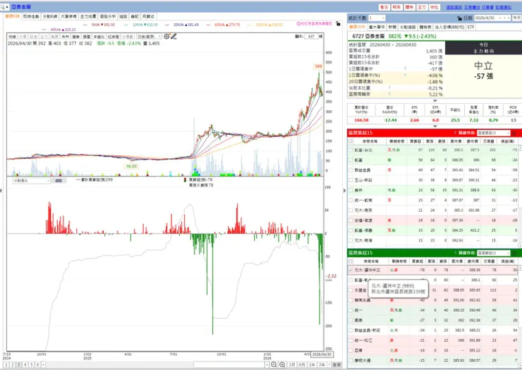Go to next date arrow
This screenshot has width=522, height=370.
pyautogui.click(x=509, y=18)
